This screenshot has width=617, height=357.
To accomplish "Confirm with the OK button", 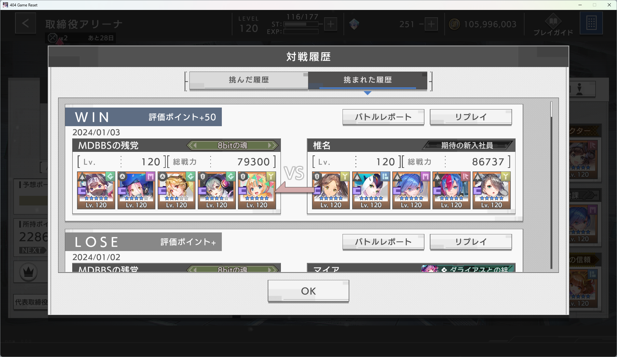I will click(308, 291).
